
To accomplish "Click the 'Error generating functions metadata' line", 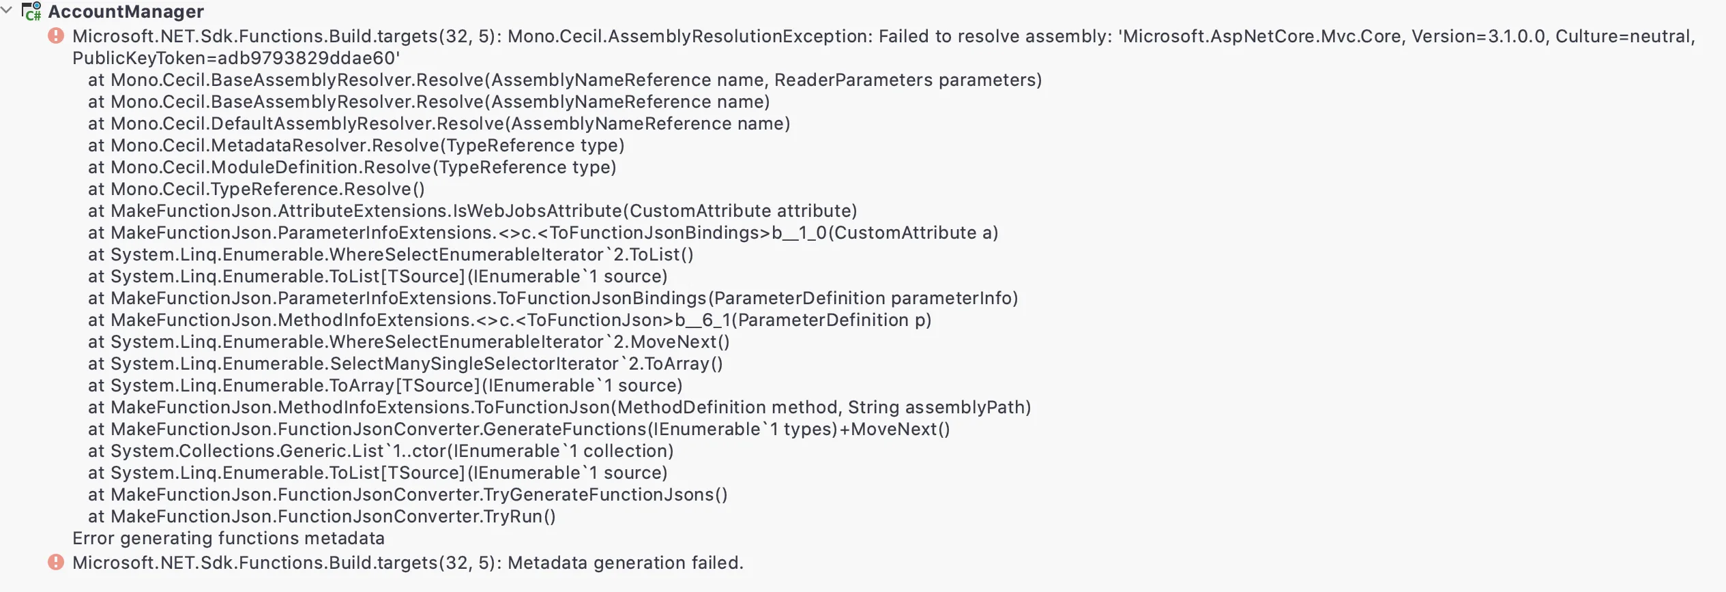I will 229,538.
